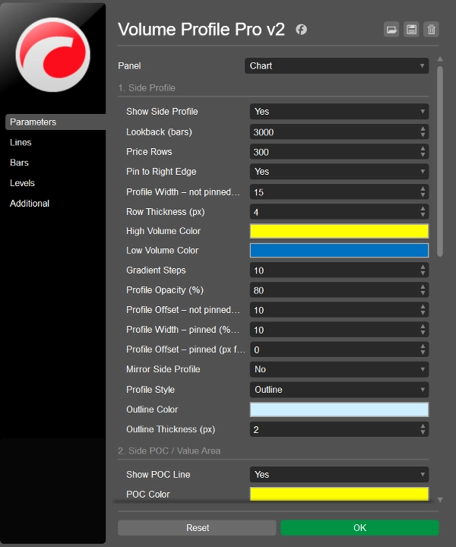Click the load parameters folder icon

[391, 30]
